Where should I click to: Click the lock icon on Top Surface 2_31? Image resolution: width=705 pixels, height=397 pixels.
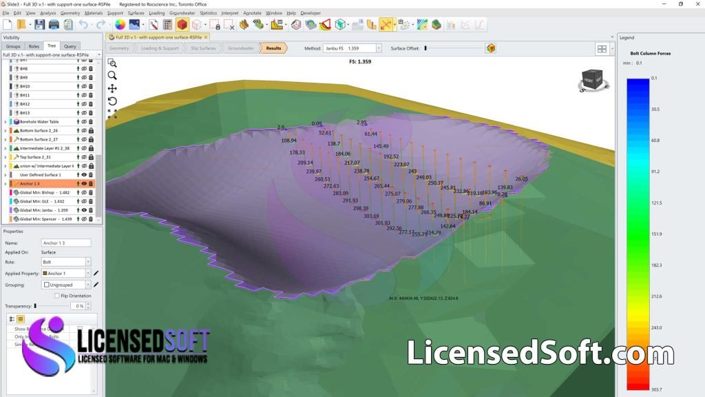point(91,157)
